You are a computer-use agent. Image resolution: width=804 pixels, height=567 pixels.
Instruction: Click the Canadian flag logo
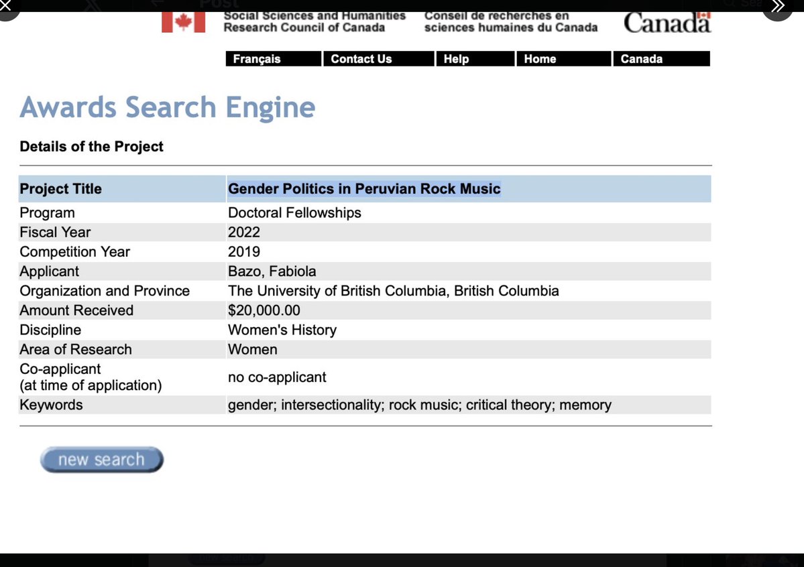[183, 23]
